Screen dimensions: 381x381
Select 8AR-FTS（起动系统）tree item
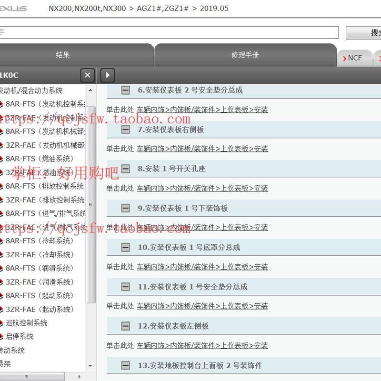click(x=40, y=295)
